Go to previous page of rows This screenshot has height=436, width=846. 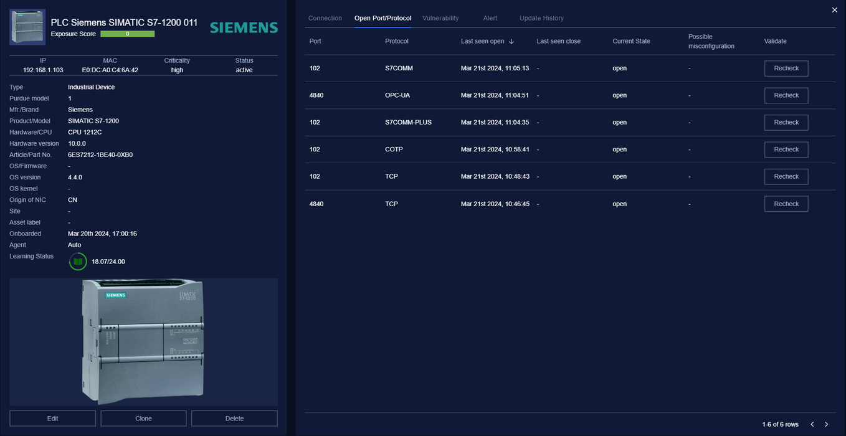(812, 424)
